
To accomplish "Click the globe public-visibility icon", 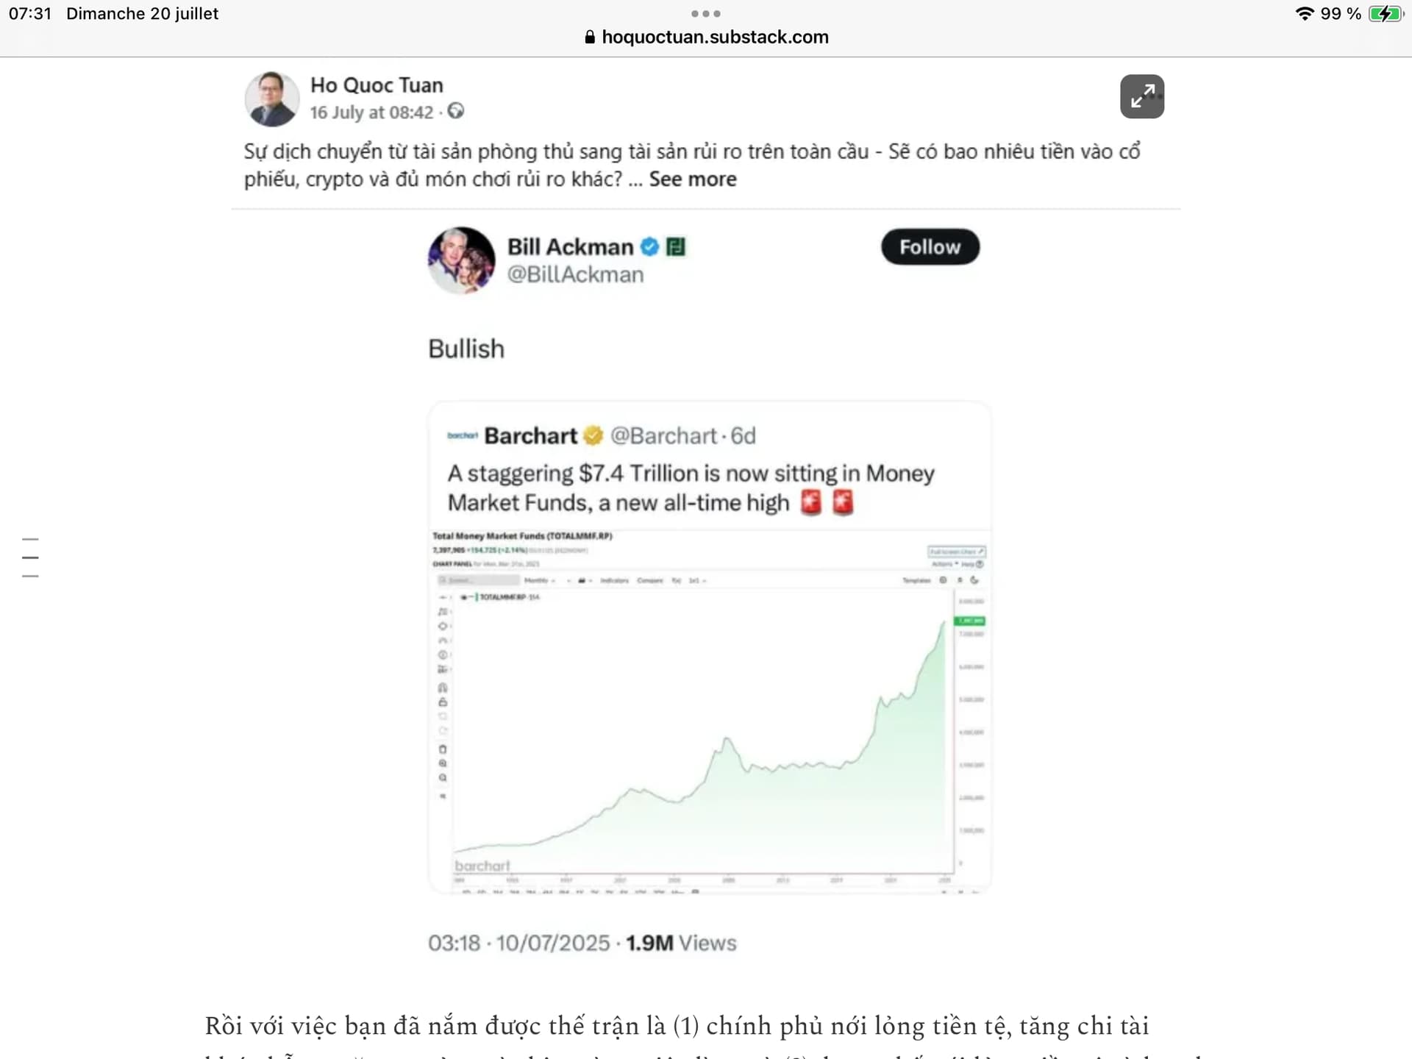I will pos(456,111).
